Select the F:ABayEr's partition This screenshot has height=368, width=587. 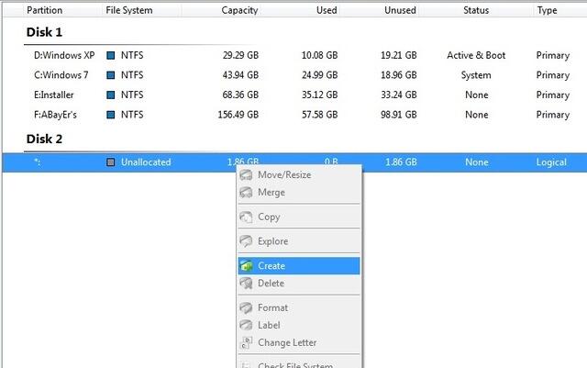[x=55, y=115]
